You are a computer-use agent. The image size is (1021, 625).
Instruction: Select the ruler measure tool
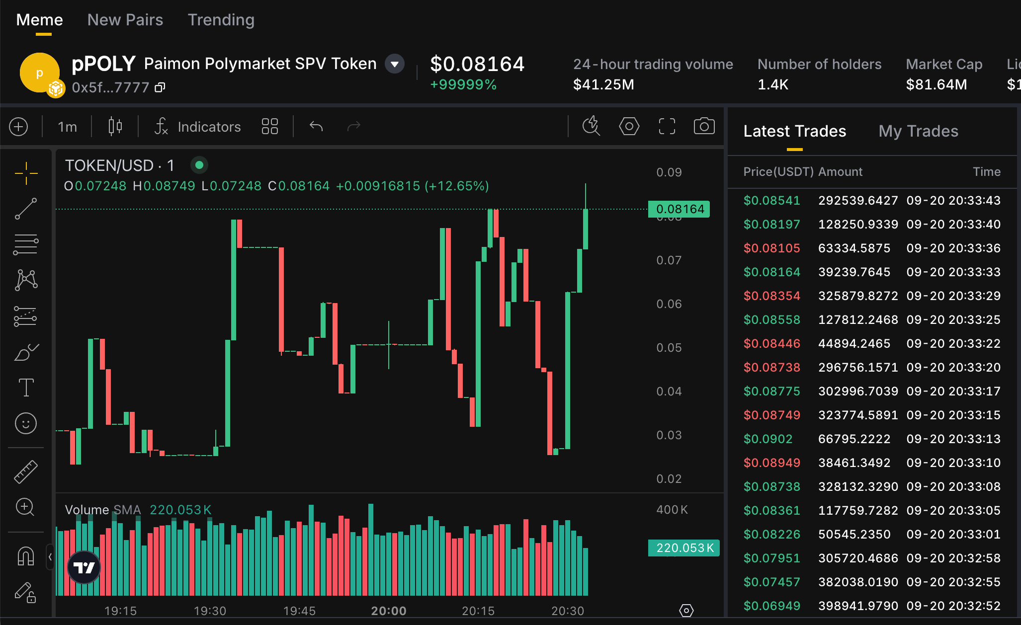[x=26, y=471]
